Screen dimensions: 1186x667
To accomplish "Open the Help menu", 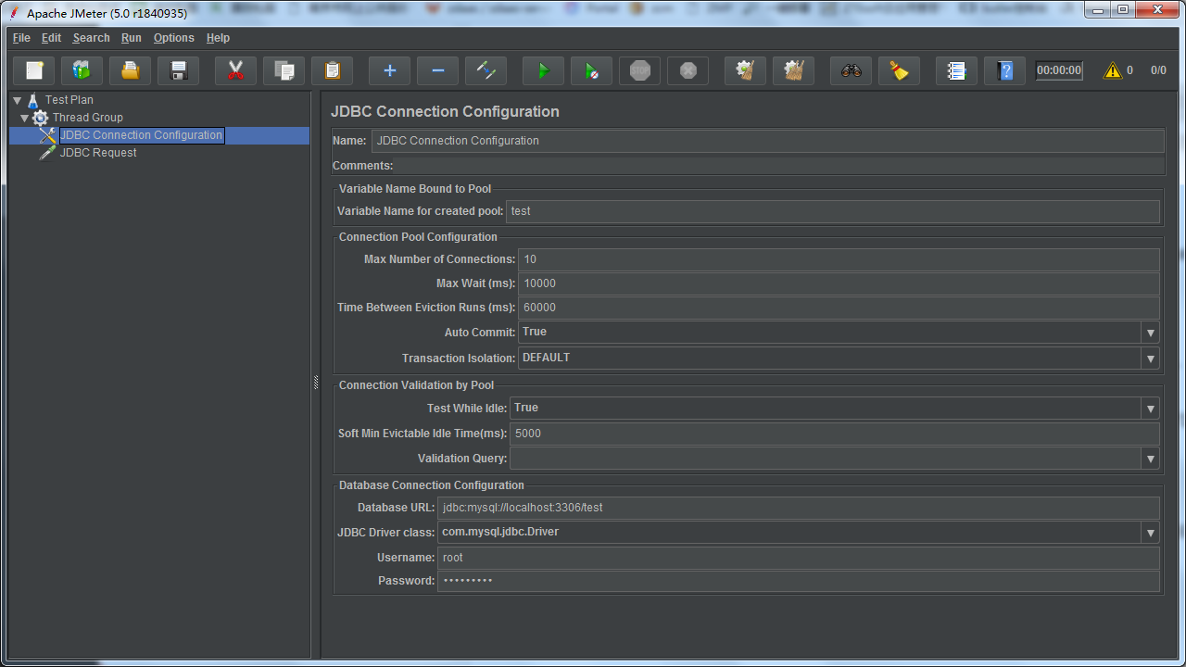I will click(218, 38).
